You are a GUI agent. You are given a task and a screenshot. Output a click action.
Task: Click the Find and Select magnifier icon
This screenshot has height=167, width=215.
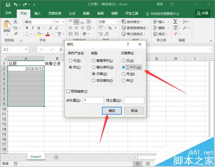tap(185, 28)
